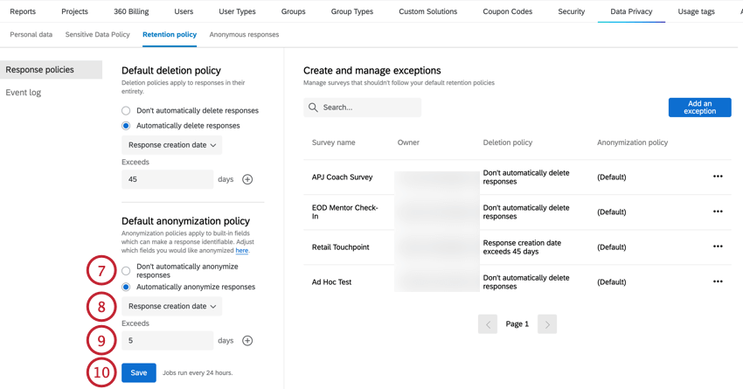This screenshot has height=389, width=743.
Task: Select Automatically delete responses option
Action: pyautogui.click(x=126, y=126)
